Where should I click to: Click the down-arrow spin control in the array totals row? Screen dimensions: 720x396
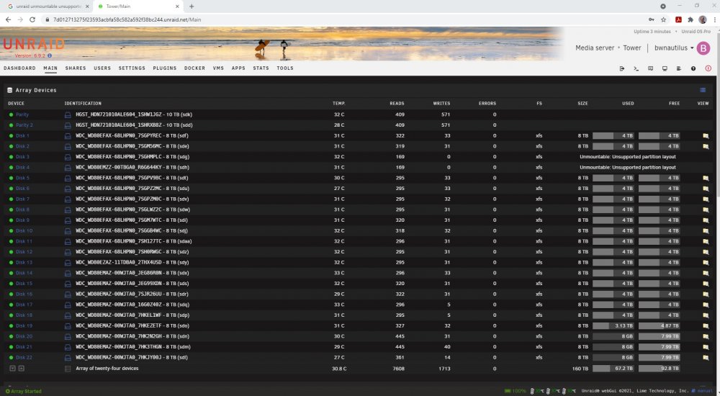pos(12,369)
